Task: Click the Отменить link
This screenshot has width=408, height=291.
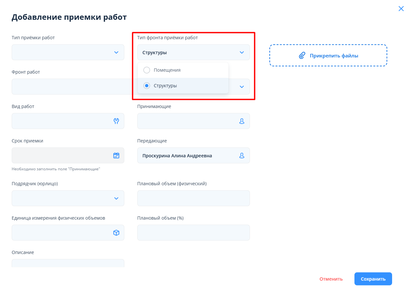Action: pos(331,279)
